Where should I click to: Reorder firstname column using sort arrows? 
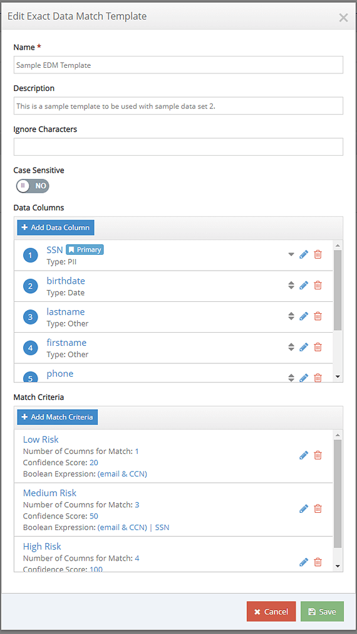[x=291, y=347]
